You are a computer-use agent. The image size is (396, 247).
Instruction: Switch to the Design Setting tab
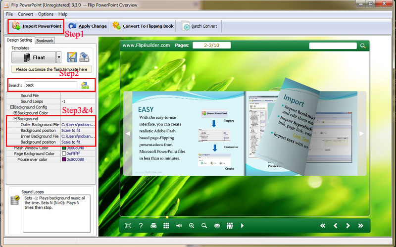point(19,40)
